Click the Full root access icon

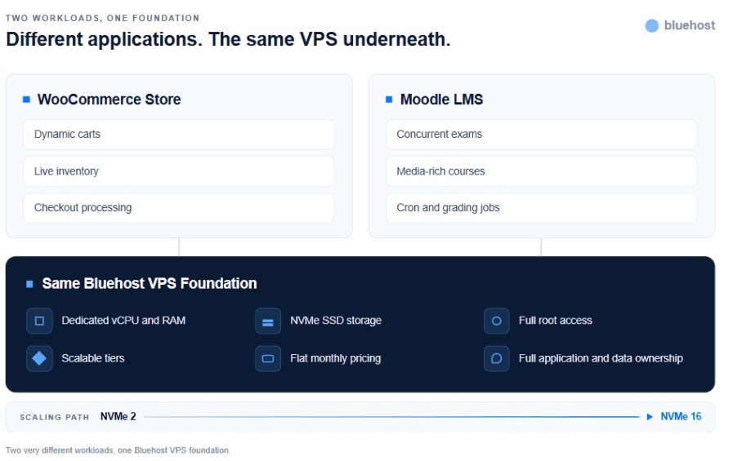pyautogui.click(x=497, y=321)
